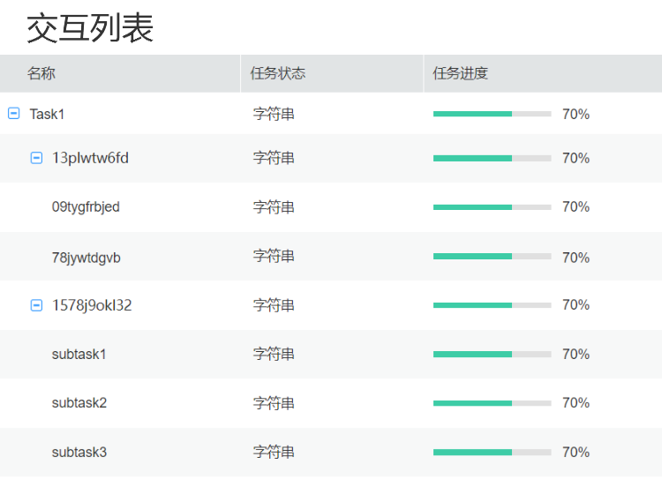
Task: Click the 70% label in 78jywtdgvb row
Action: pos(575,258)
